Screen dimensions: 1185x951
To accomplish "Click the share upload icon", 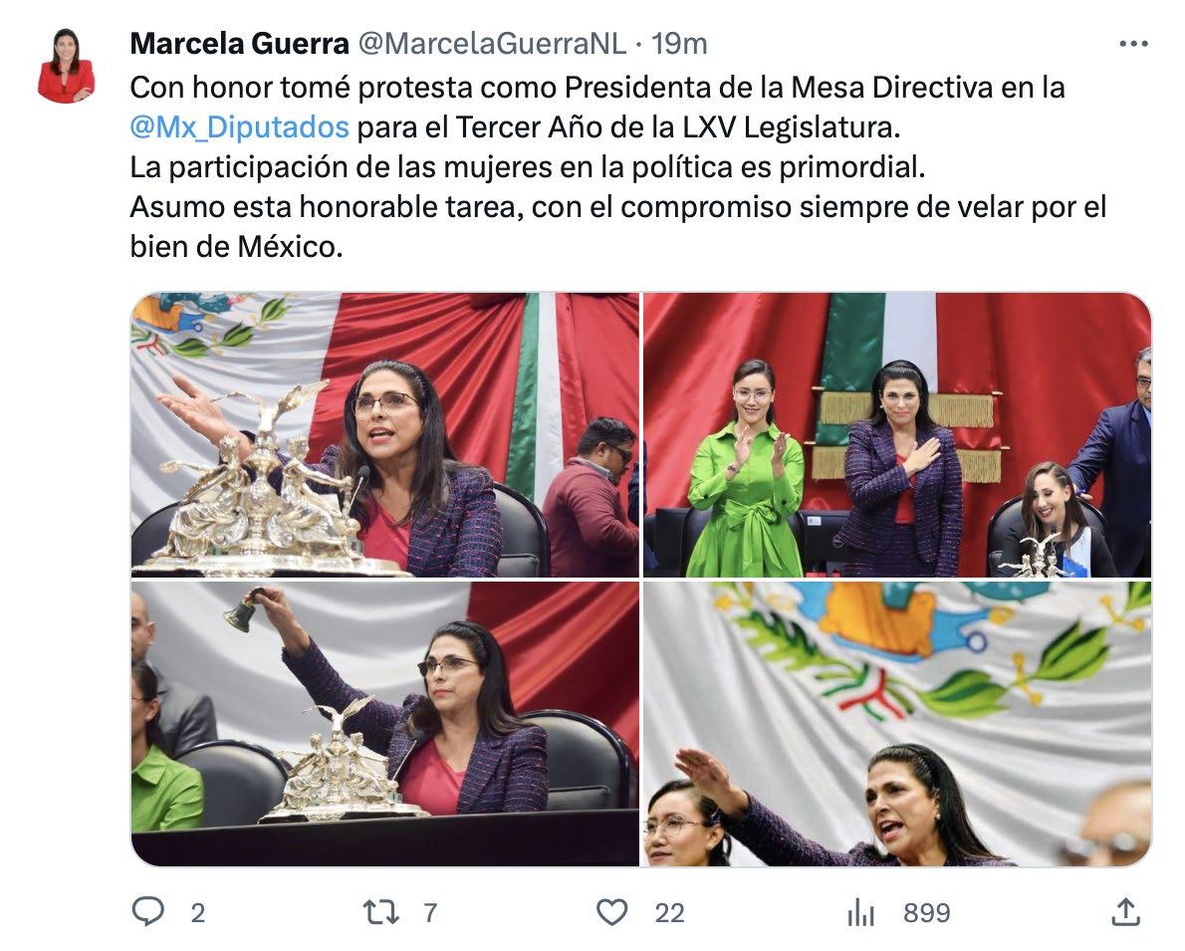I will click(x=1125, y=912).
